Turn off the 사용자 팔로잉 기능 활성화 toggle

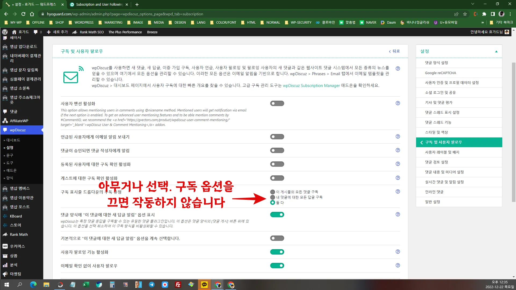pyautogui.click(x=277, y=252)
